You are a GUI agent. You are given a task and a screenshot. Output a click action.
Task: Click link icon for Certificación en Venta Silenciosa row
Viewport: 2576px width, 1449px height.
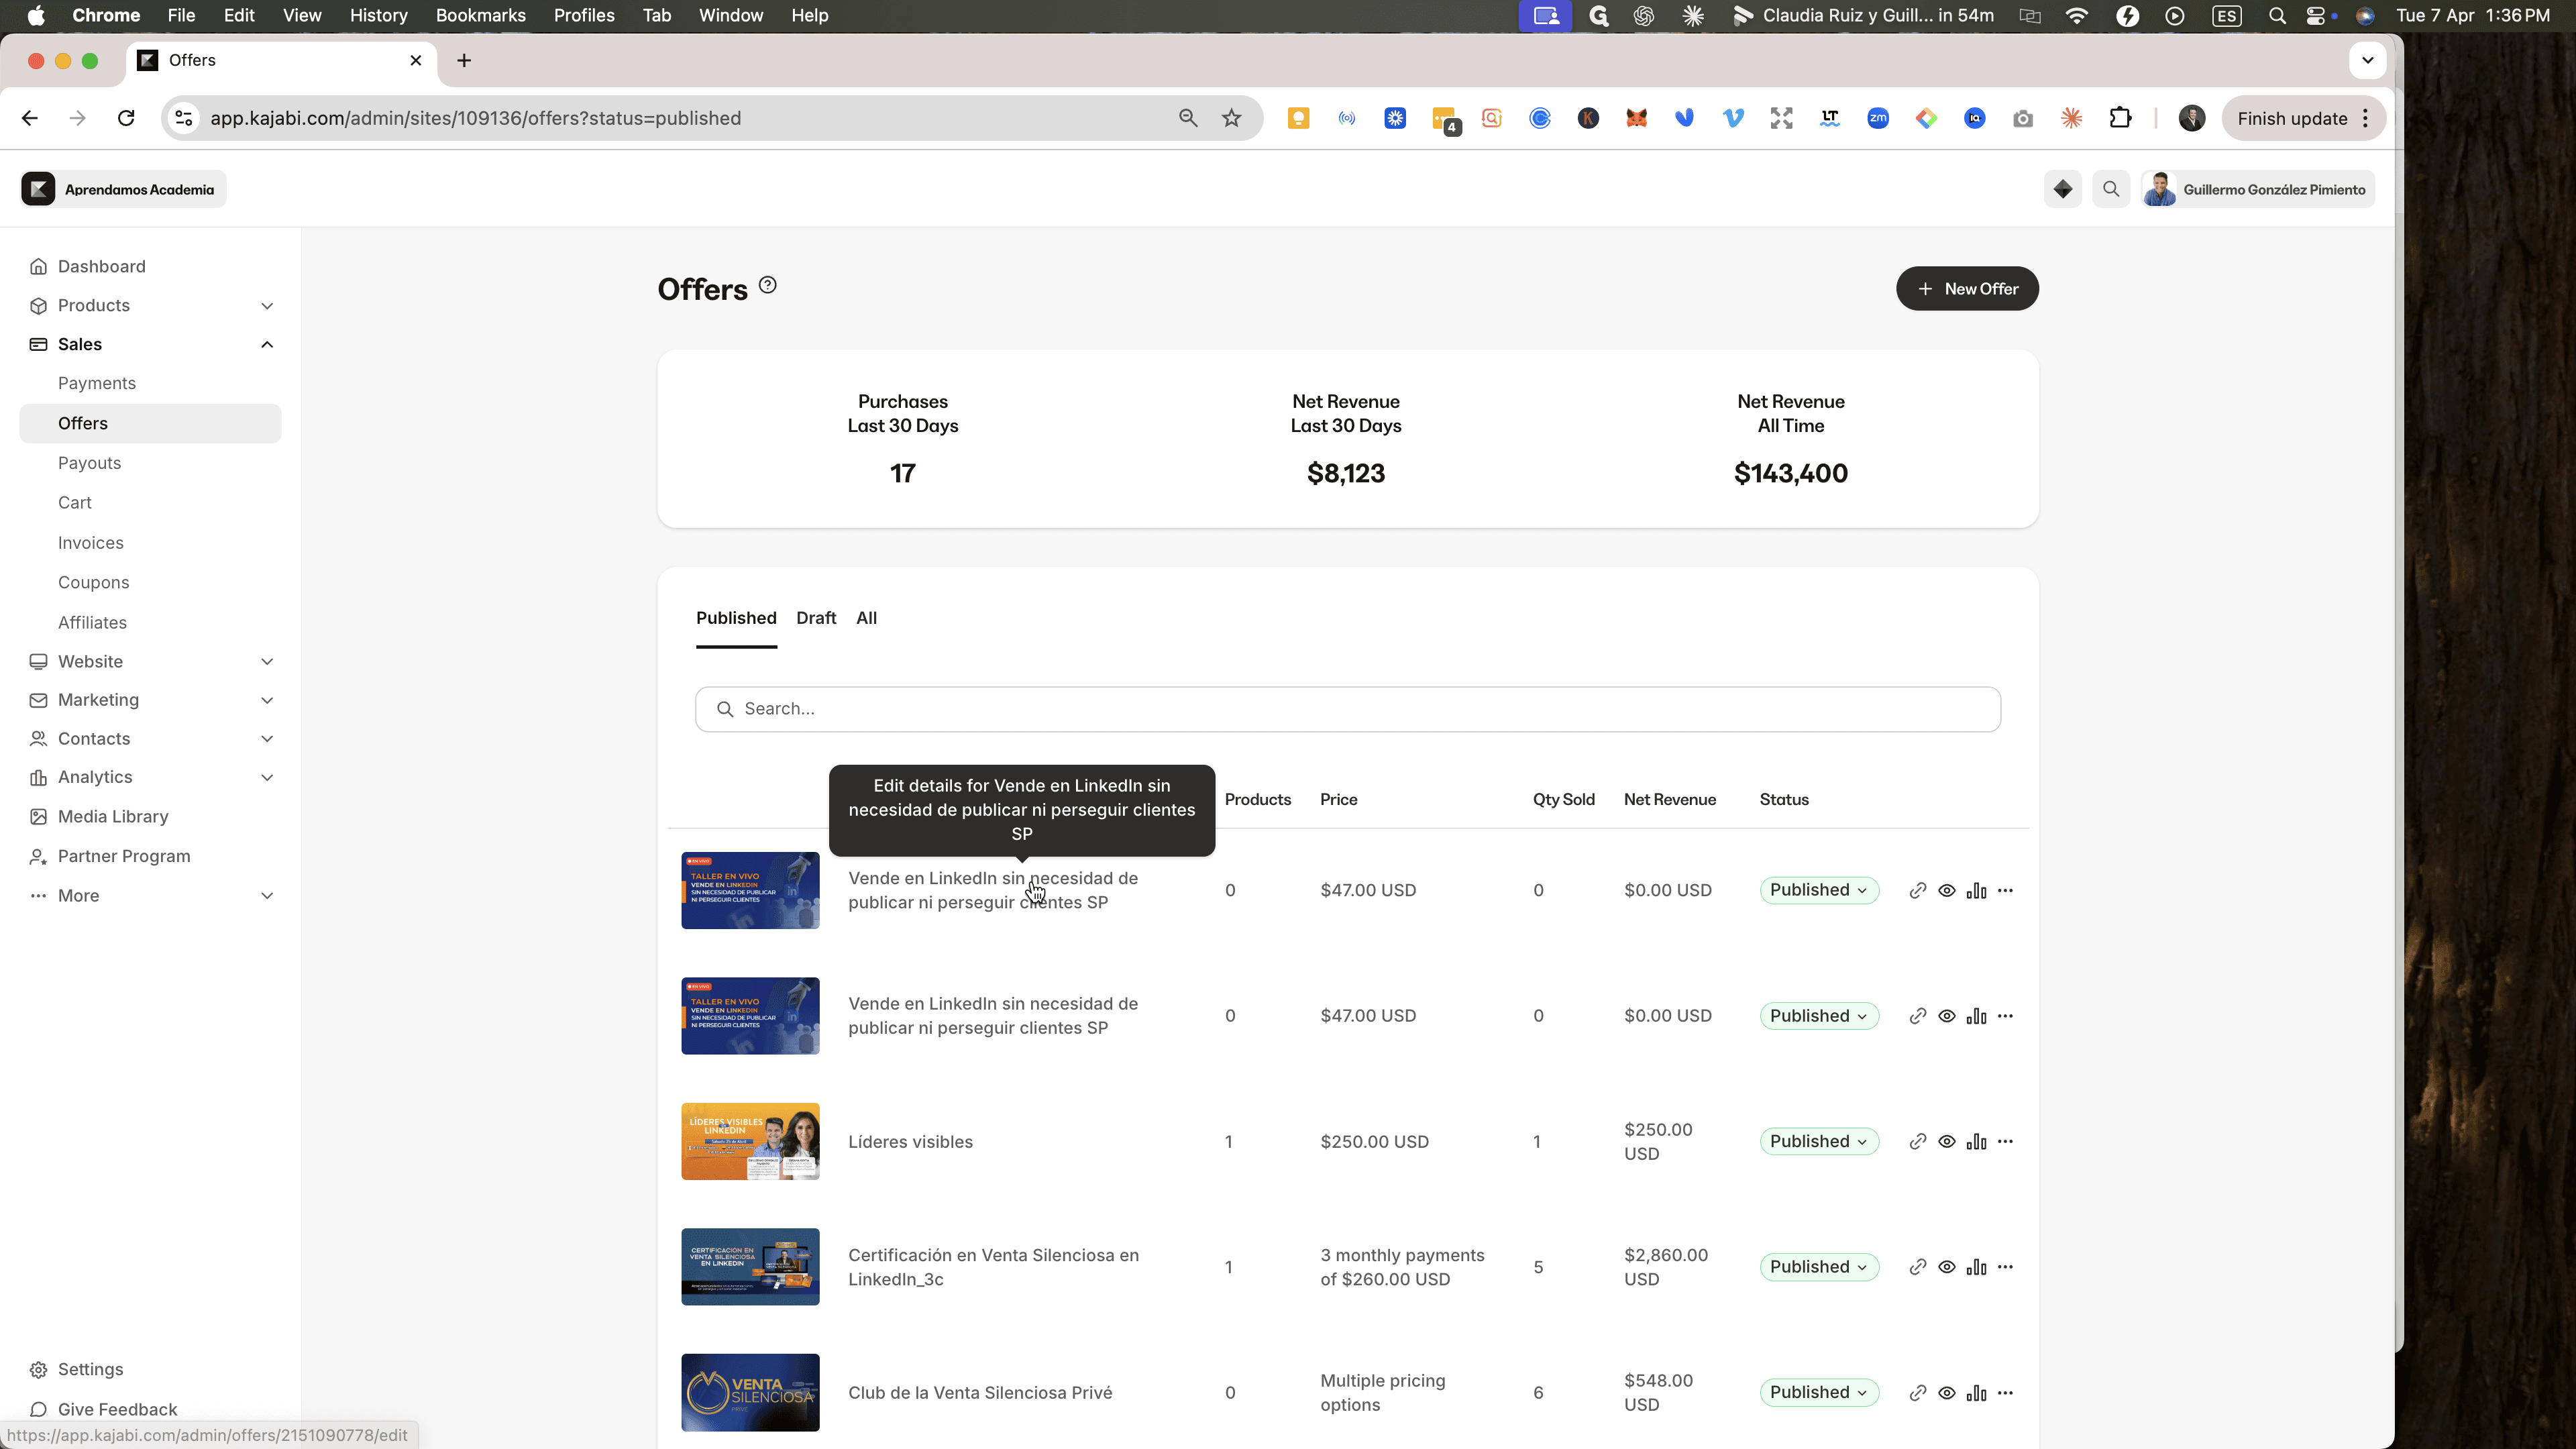(x=1917, y=1267)
